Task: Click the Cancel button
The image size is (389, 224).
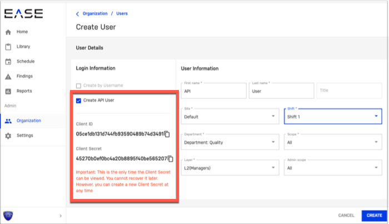Action: click(346, 215)
